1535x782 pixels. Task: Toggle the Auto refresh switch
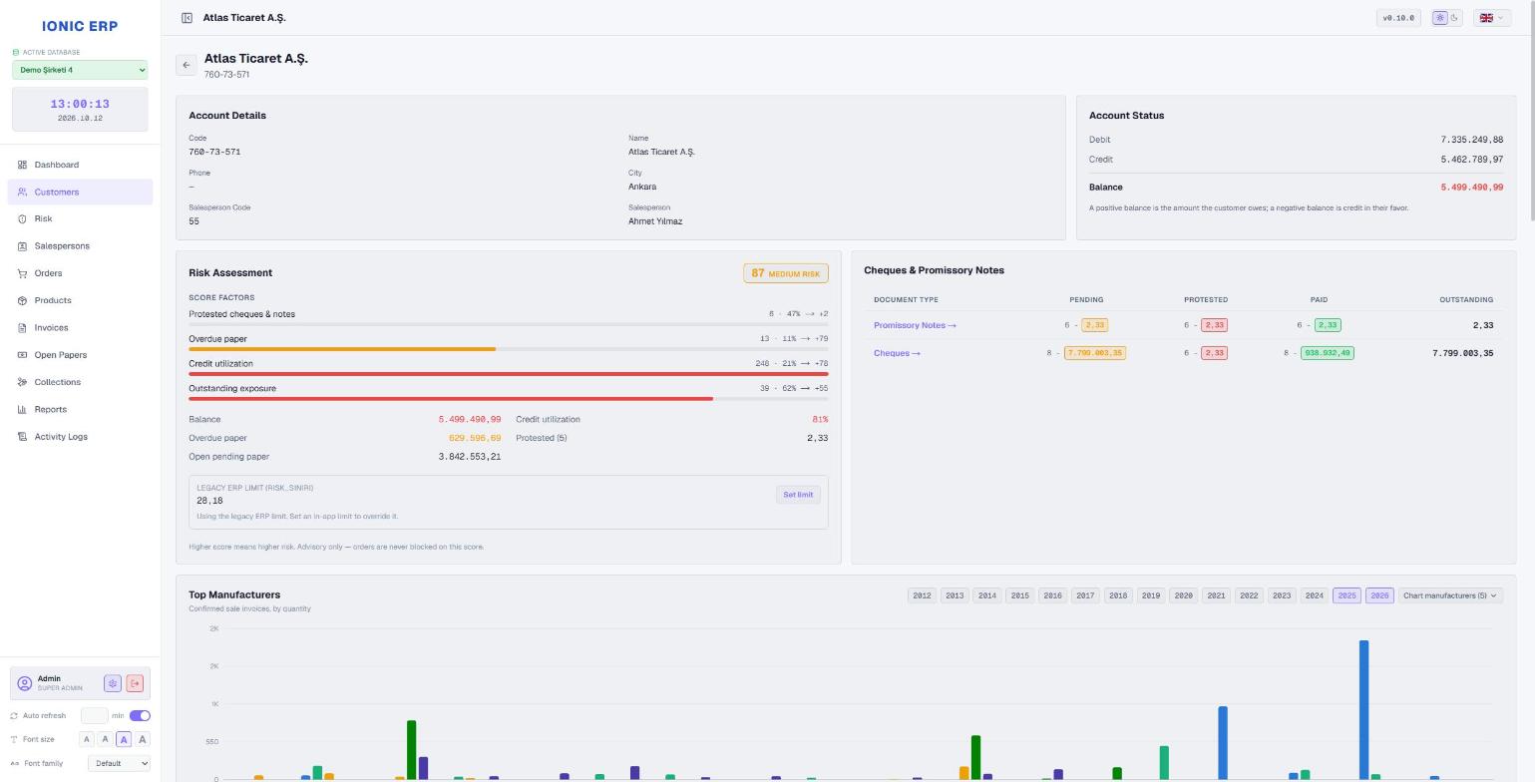pyautogui.click(x=140, y=715)
